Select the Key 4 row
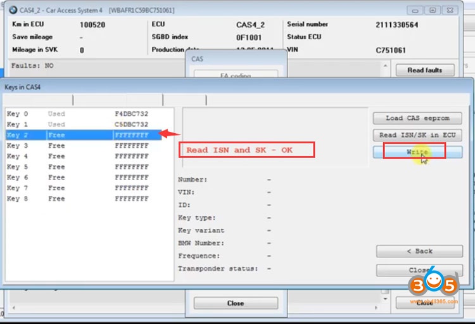Viewport: 475px width, 324px height. tap(84, 156)
